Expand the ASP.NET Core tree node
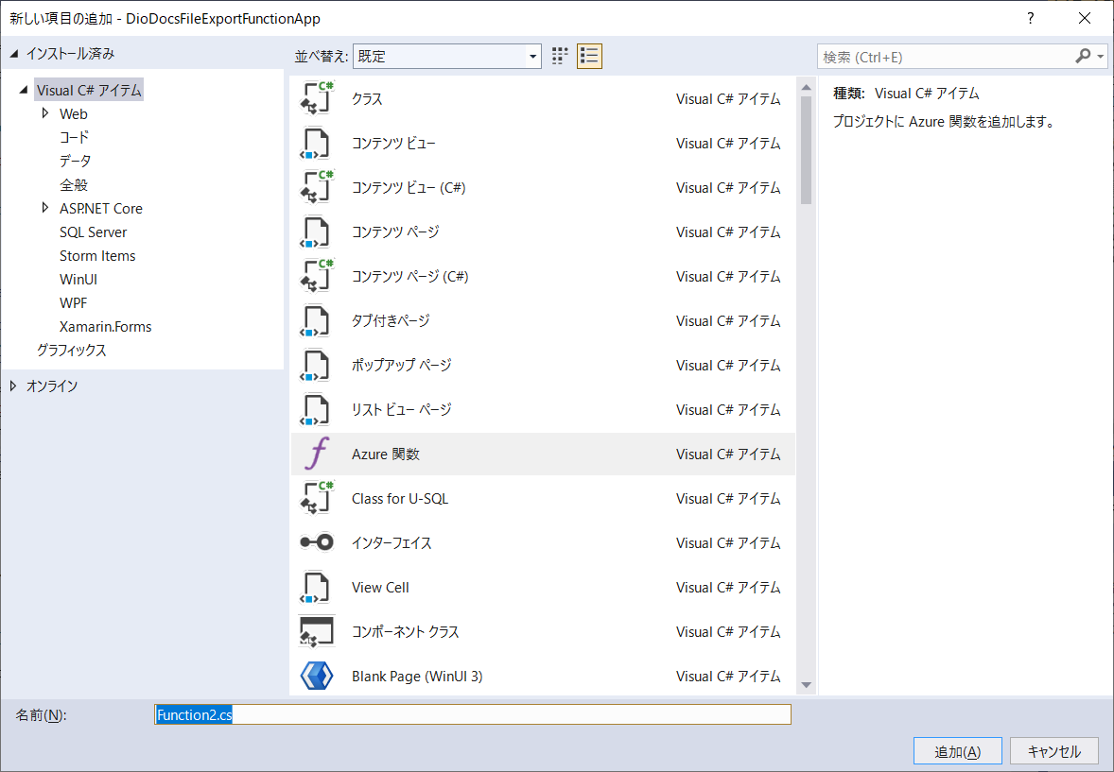The image size is (1114, 772). coord(45,207)
